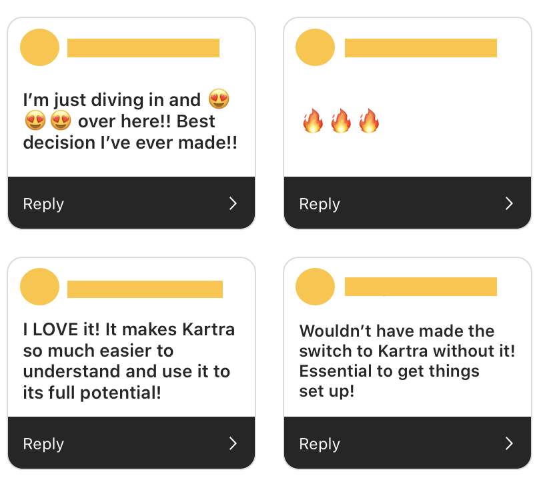537x482 pixels.
Task: Select the redacted username on fire emoji card
Action: point(420,48)
